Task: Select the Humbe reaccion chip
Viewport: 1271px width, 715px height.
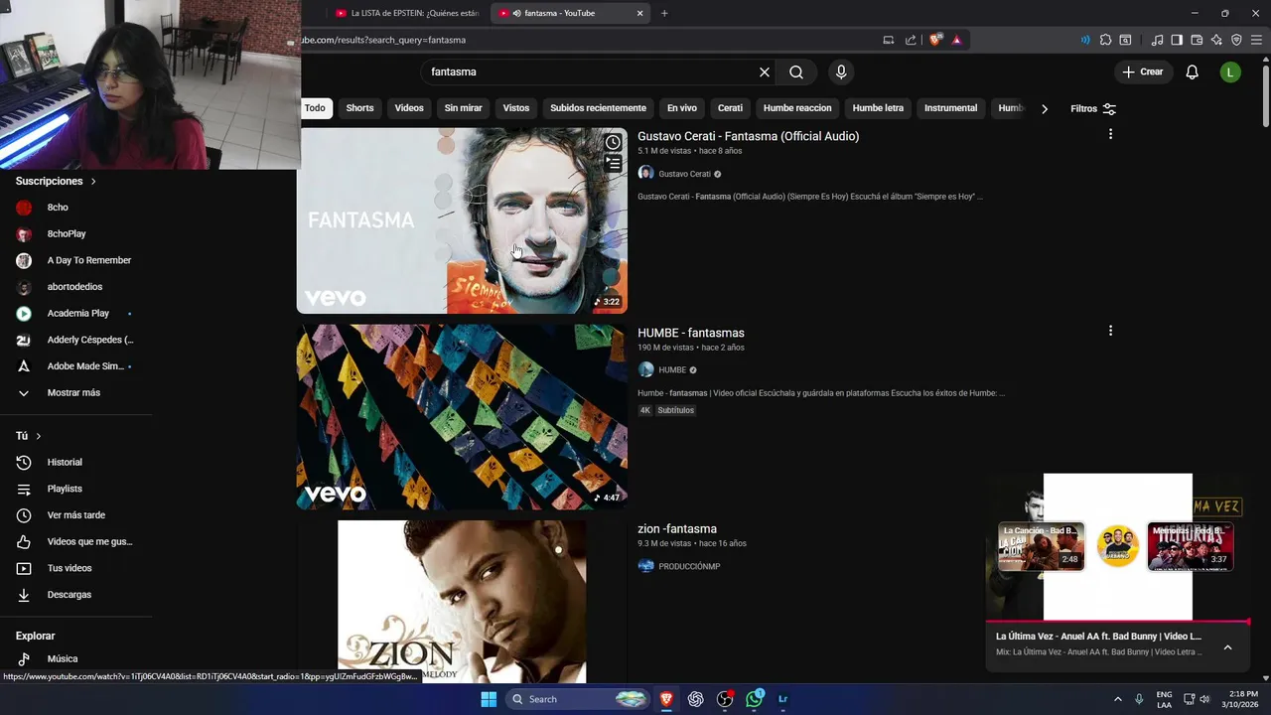Action: pyautogui.click(x=797, y=108)
